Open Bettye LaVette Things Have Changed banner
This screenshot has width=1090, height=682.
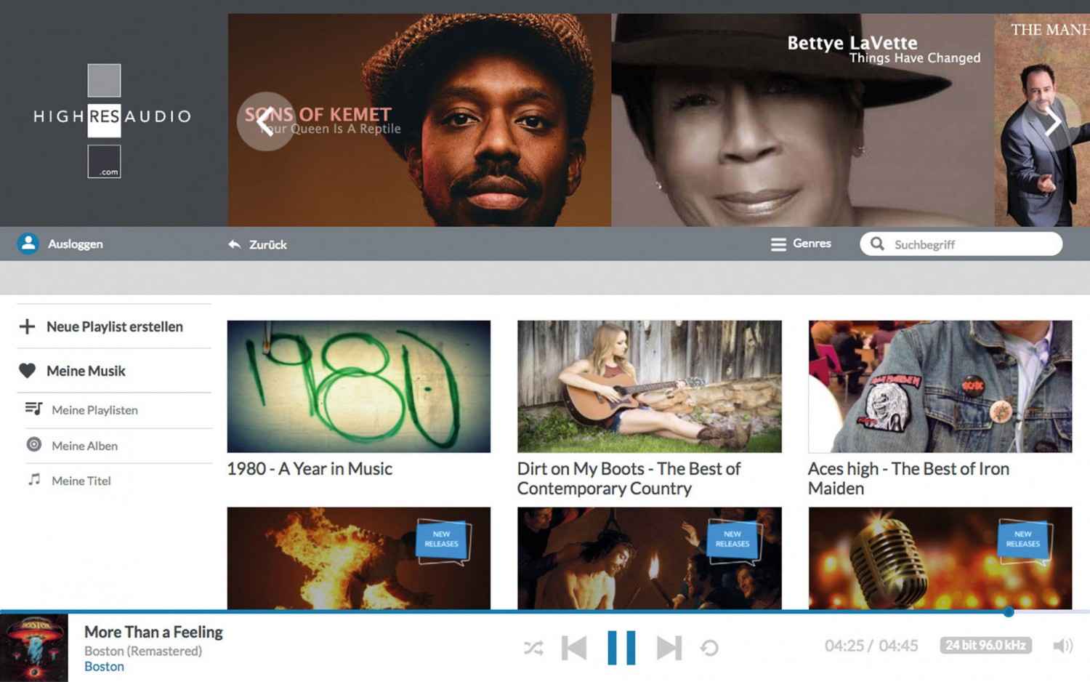pos(802,120)
